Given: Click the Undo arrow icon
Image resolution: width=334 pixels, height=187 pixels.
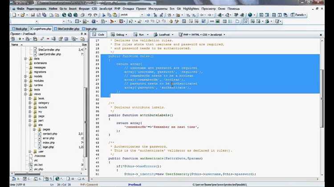Looking at the screenshot, I should click(90, 15).
